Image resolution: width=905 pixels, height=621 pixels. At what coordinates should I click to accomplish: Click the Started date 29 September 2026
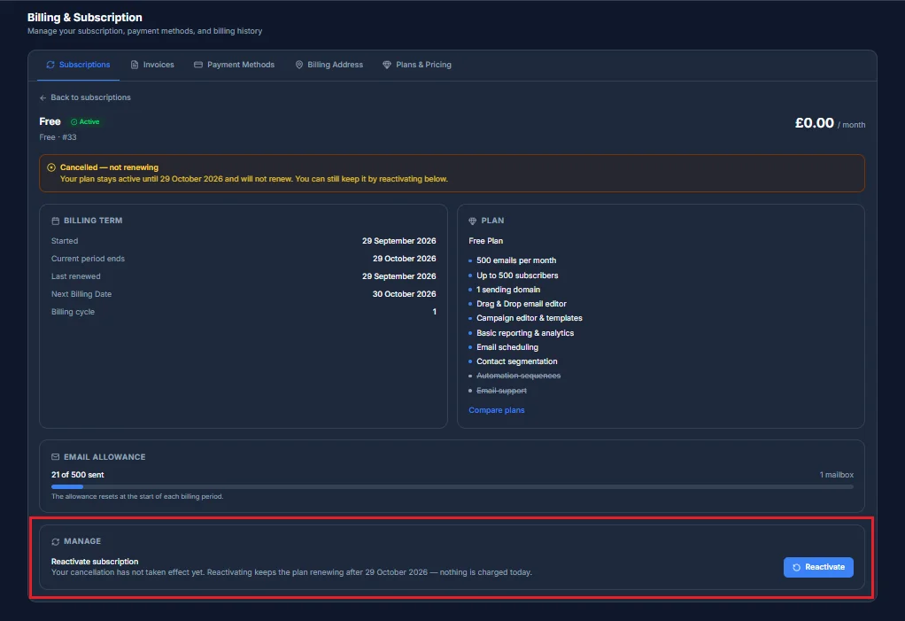(x=398, y=241)
